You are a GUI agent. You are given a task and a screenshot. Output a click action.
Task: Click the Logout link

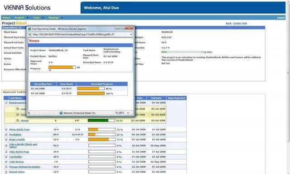click(281, 18)
